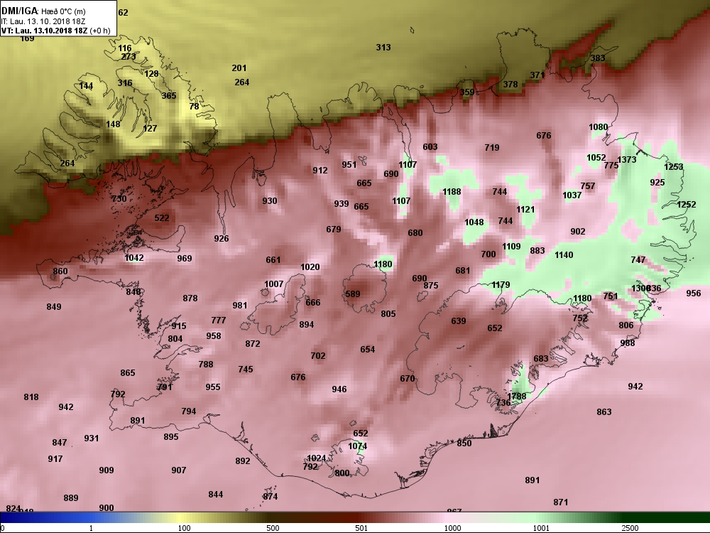Click the map value 78 in the Westfjords
This screenshot has width=710, height=533.
(x=194, y=107)
